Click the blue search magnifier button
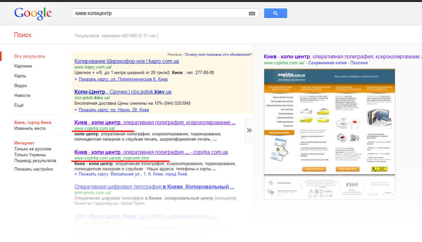Screen dimensions: 422x242 [x=275, y=13]
